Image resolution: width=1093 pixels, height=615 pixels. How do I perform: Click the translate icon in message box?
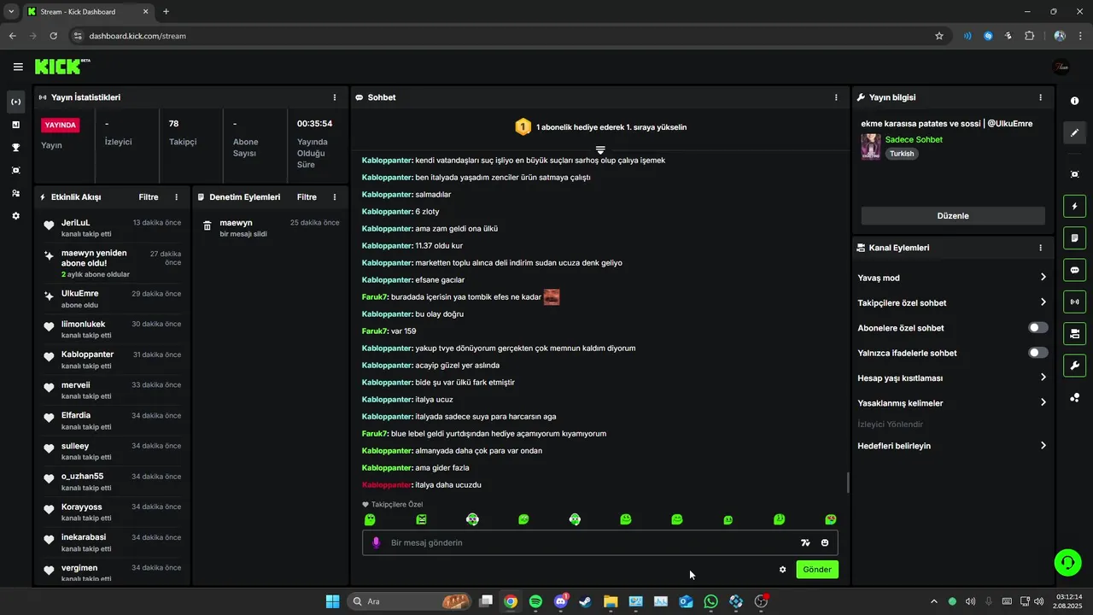pyautogui.click(x=805, y=542)
